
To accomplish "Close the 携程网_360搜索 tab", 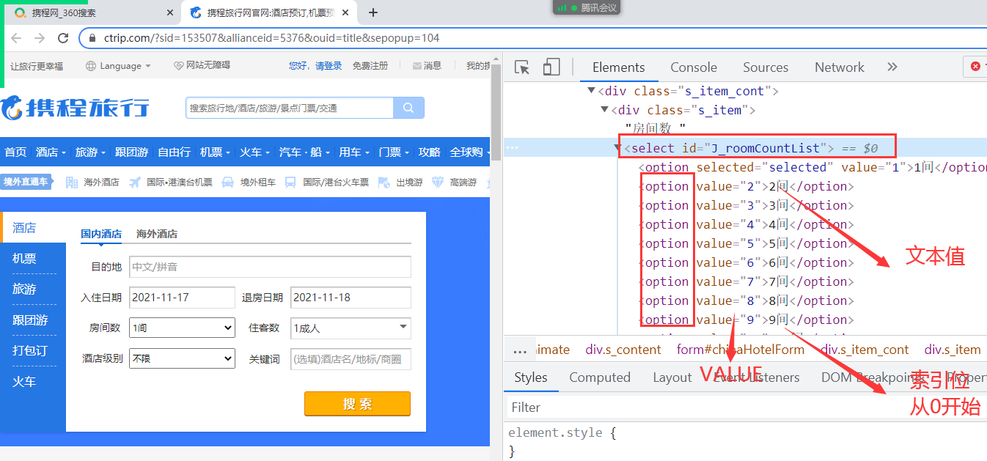I will (170, 12).
